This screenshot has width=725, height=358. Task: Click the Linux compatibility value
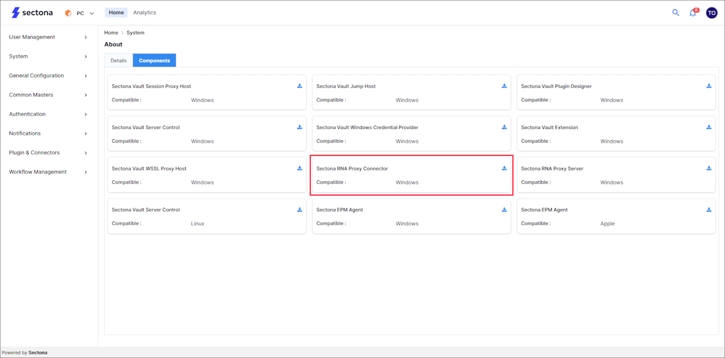pos(198,223)
